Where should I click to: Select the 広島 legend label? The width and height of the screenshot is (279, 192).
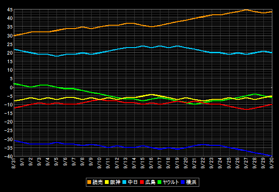pos(150,182)
